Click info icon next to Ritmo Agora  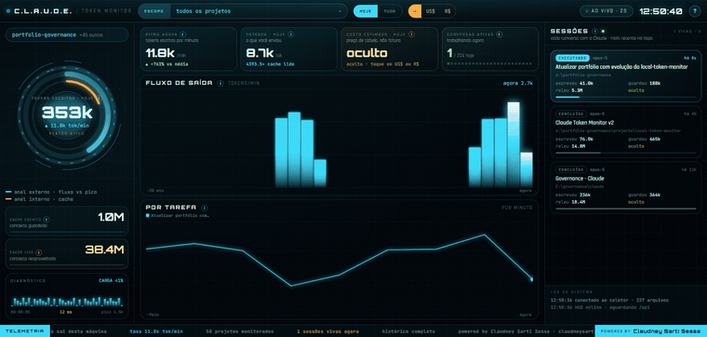coord(182,34)
